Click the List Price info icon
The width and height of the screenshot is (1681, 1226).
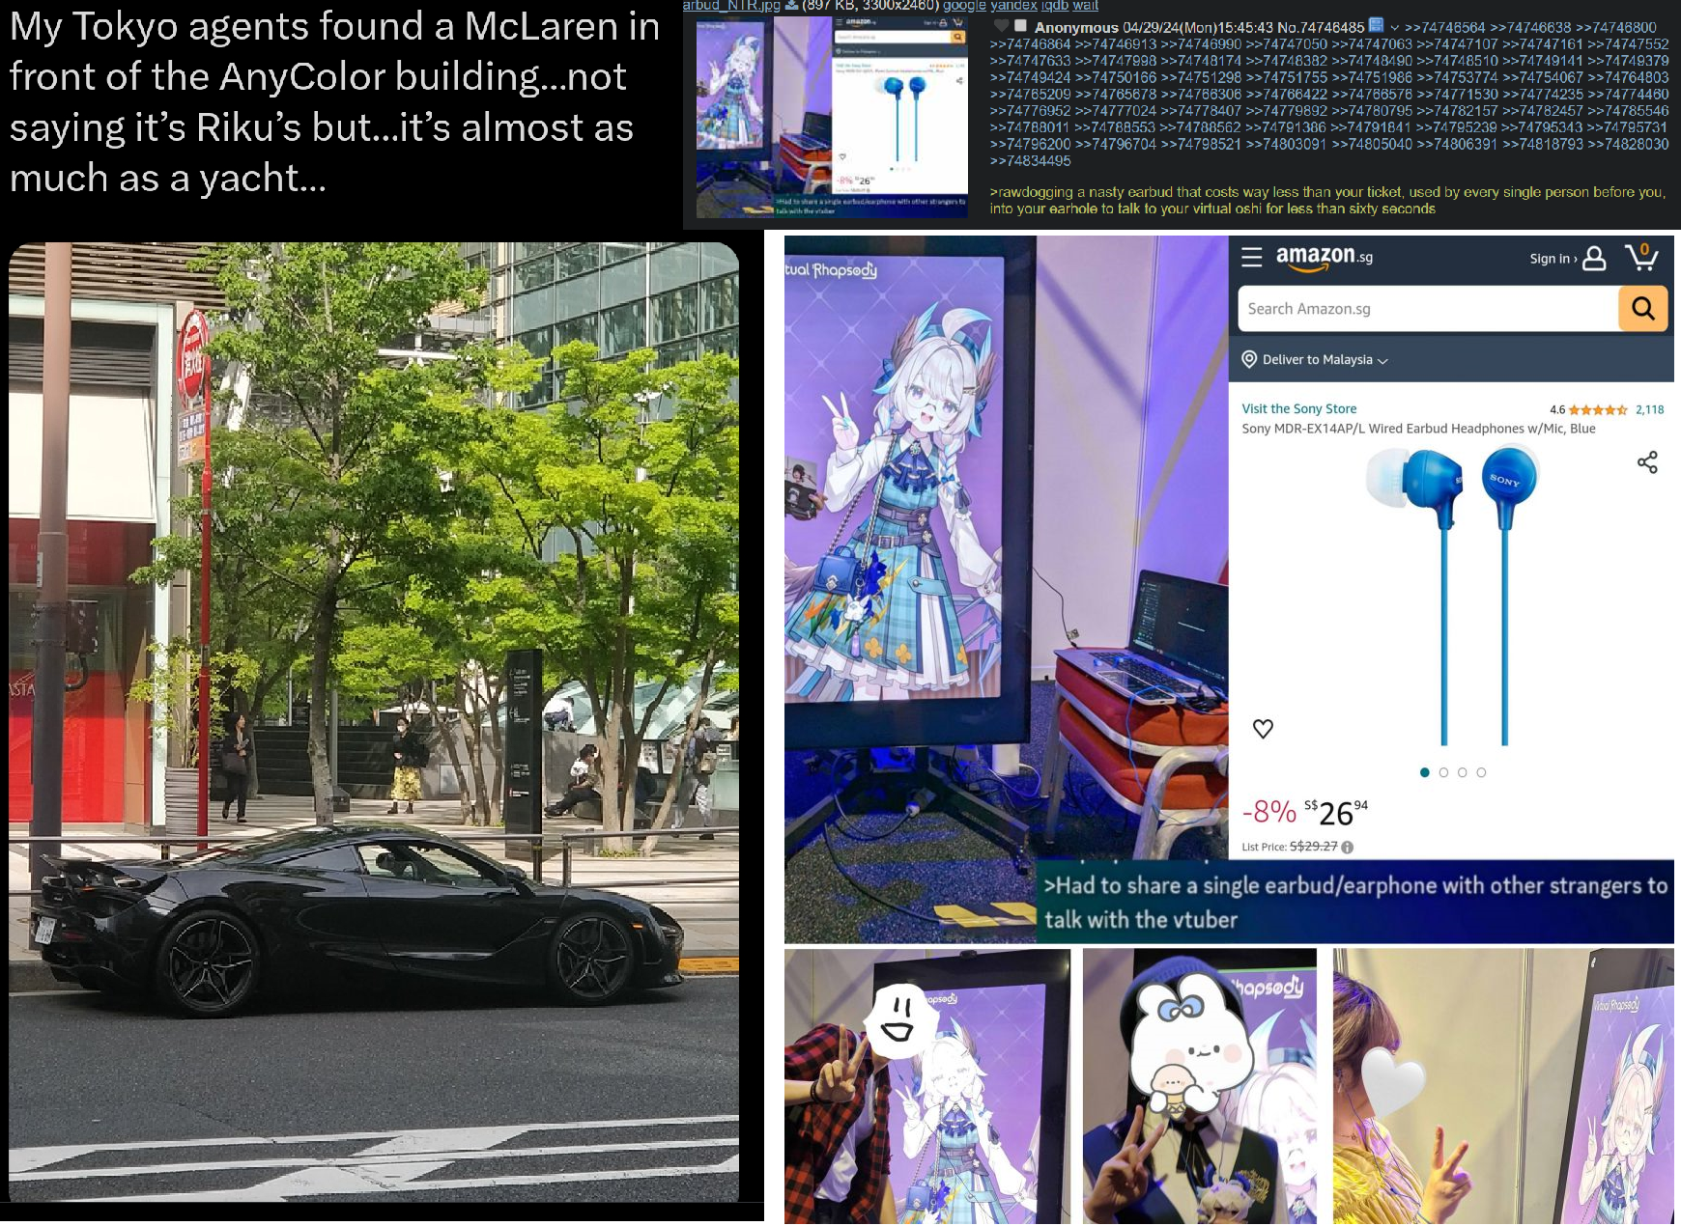click(x=1348, y=847)
